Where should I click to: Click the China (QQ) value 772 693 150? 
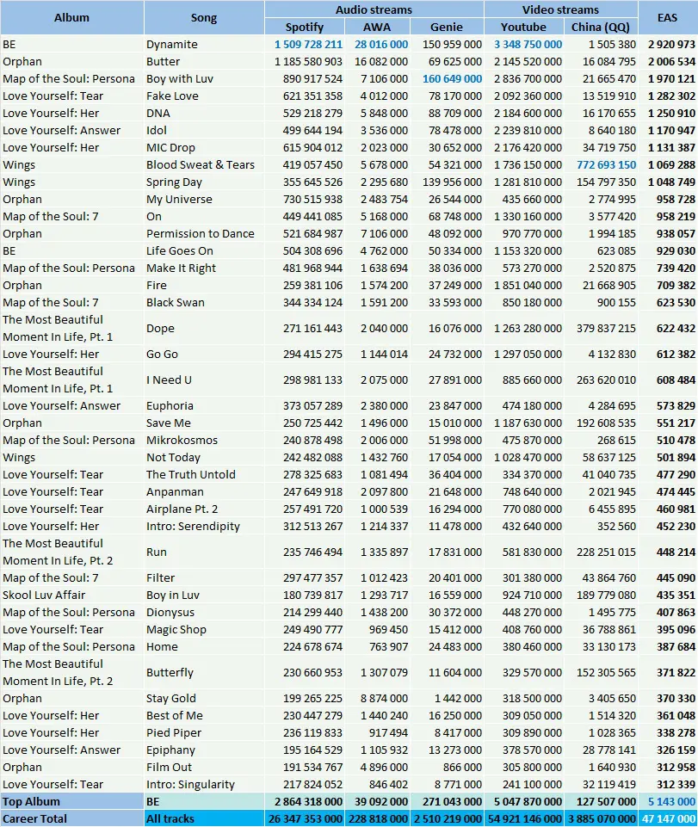pyautogui.click(x=606, y=164)
